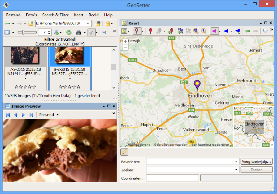The image size is (277, 194).
Task: Browse for folder with binoculars folder icon
Action: (x=97, y=23)
